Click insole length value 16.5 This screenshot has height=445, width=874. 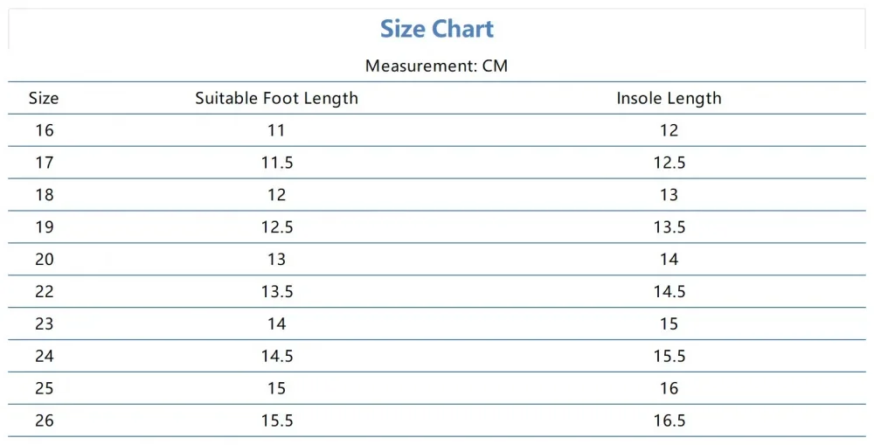pyautogui.click(x=669, y=421)
